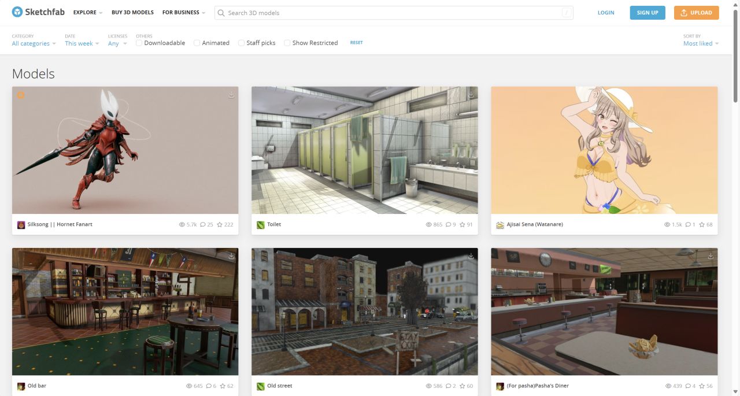Open the Any licenses dropdown
740x396 pixels.
pos(117,43)
